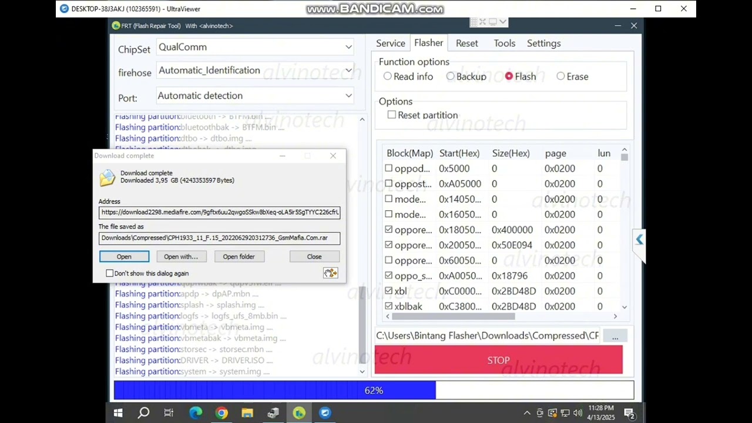Launch Microsoft Edge from taskbar

click(x=195, y=413)
